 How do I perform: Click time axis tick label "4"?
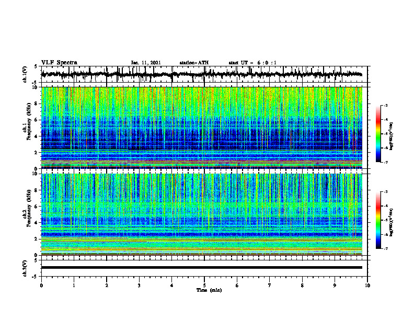pos(172,285)
